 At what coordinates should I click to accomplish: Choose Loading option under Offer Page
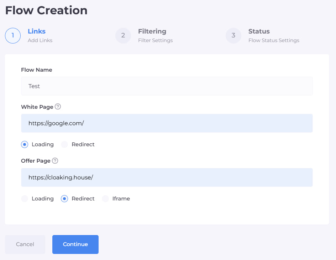[25, 199]
